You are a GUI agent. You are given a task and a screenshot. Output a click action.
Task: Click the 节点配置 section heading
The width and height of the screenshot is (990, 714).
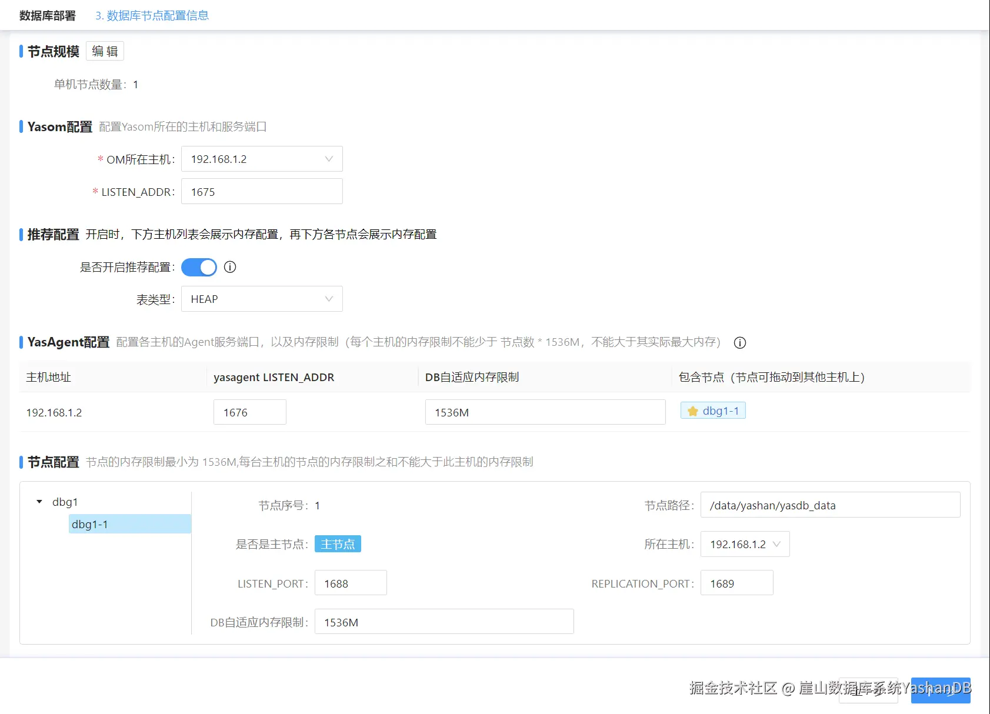(53, 462)
